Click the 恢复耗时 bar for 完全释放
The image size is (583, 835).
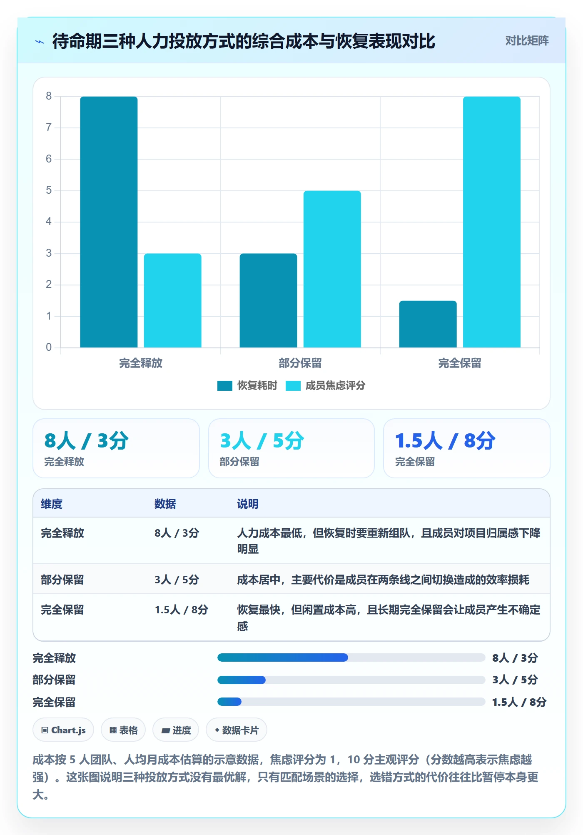pos(109,222)
